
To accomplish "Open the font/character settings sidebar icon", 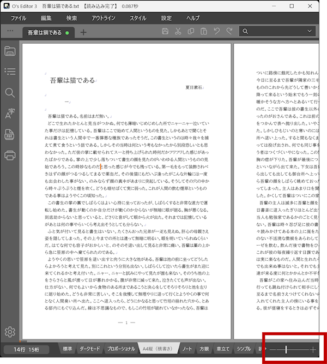I will tap(10, 114).
